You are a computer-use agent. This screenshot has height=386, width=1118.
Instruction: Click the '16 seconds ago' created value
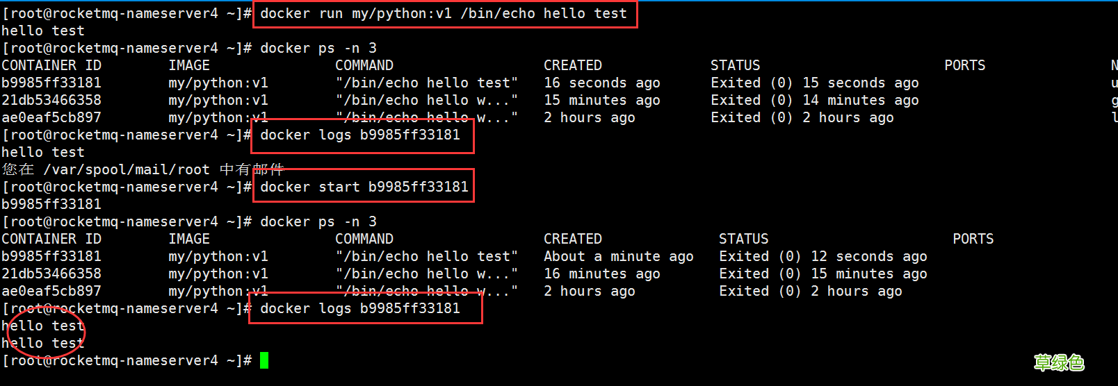tap(601, 83)
